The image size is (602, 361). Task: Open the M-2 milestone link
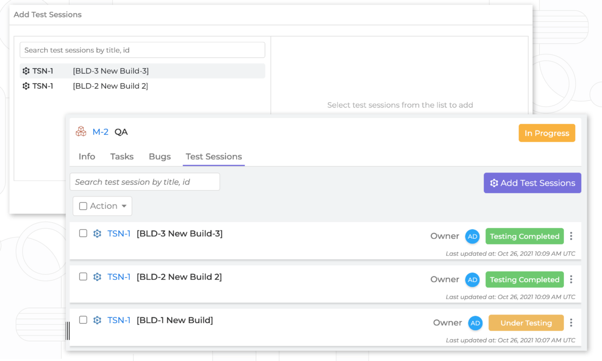(100, 132)
